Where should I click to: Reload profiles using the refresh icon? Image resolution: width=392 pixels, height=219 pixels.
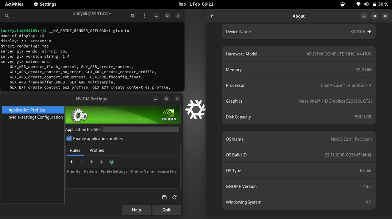(174, 197)
